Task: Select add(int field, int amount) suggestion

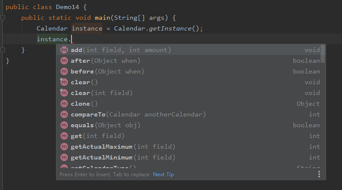Action: click(x=121, y=50)
